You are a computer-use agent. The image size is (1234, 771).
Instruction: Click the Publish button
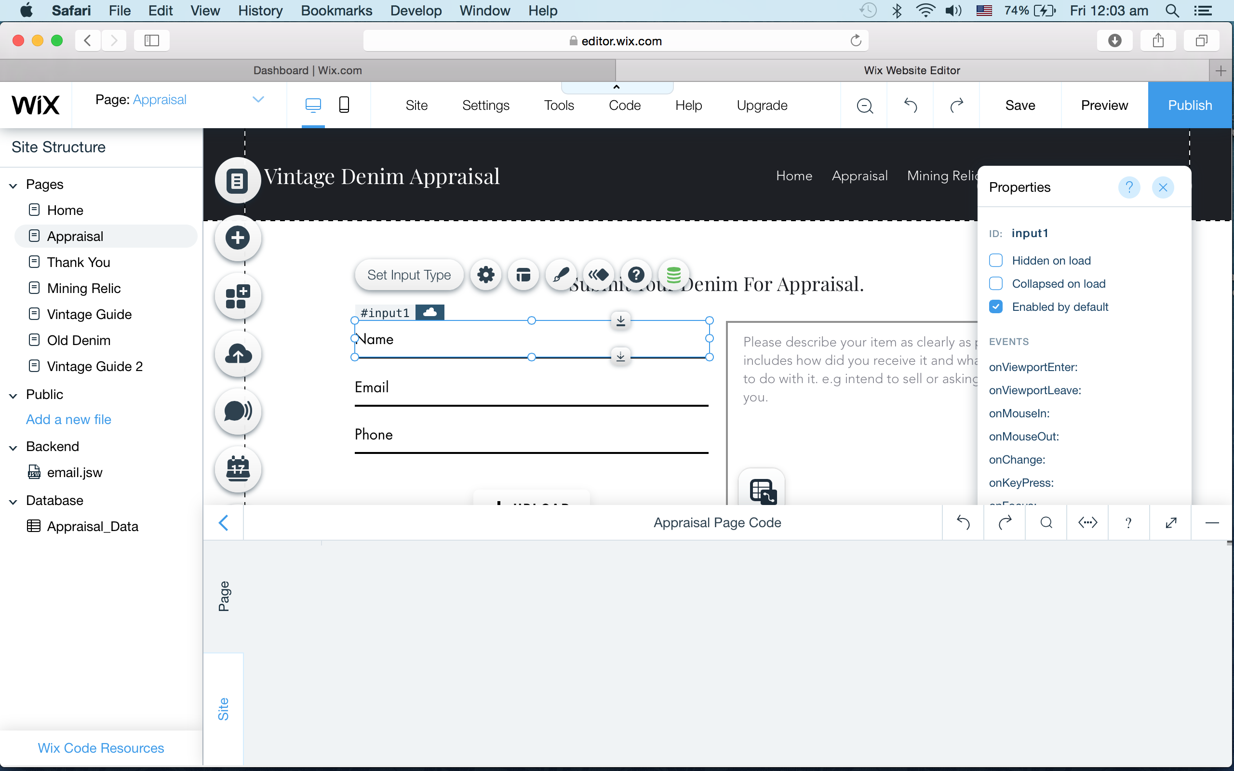click(1189, 106)
